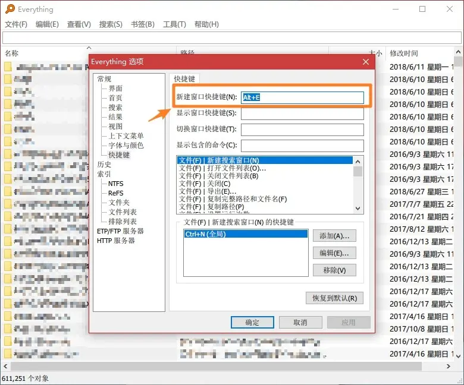Select 视图 in the options tree
Image resolution: width=464 pixels, height=385 pixels.
[115, 126]
